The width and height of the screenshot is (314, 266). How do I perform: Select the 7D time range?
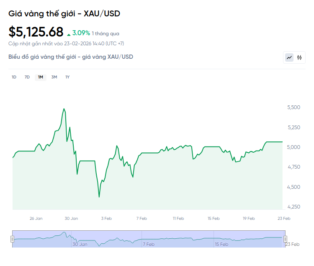(27, 77)
